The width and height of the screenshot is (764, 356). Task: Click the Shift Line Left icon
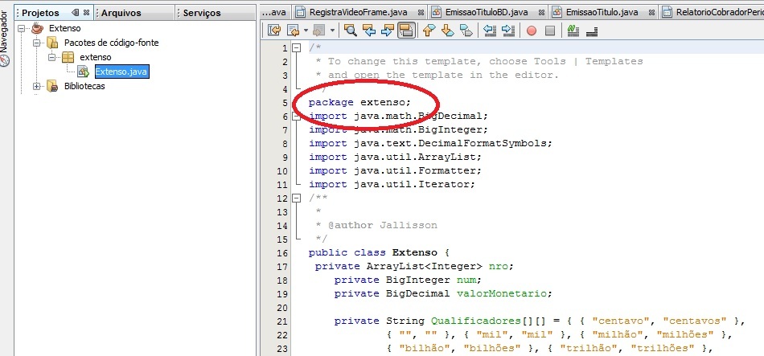click(x=489, y=31)
